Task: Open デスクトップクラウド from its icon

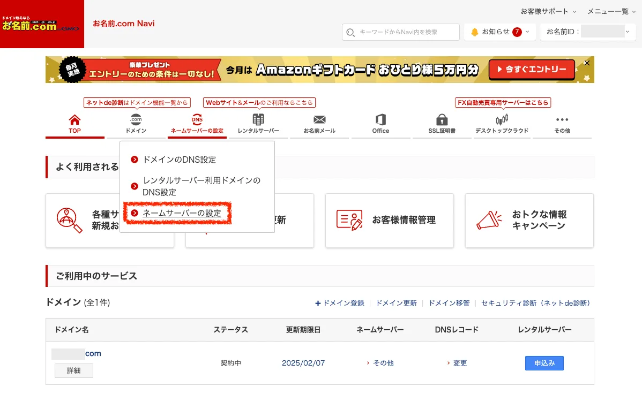Action: [502, 120]
